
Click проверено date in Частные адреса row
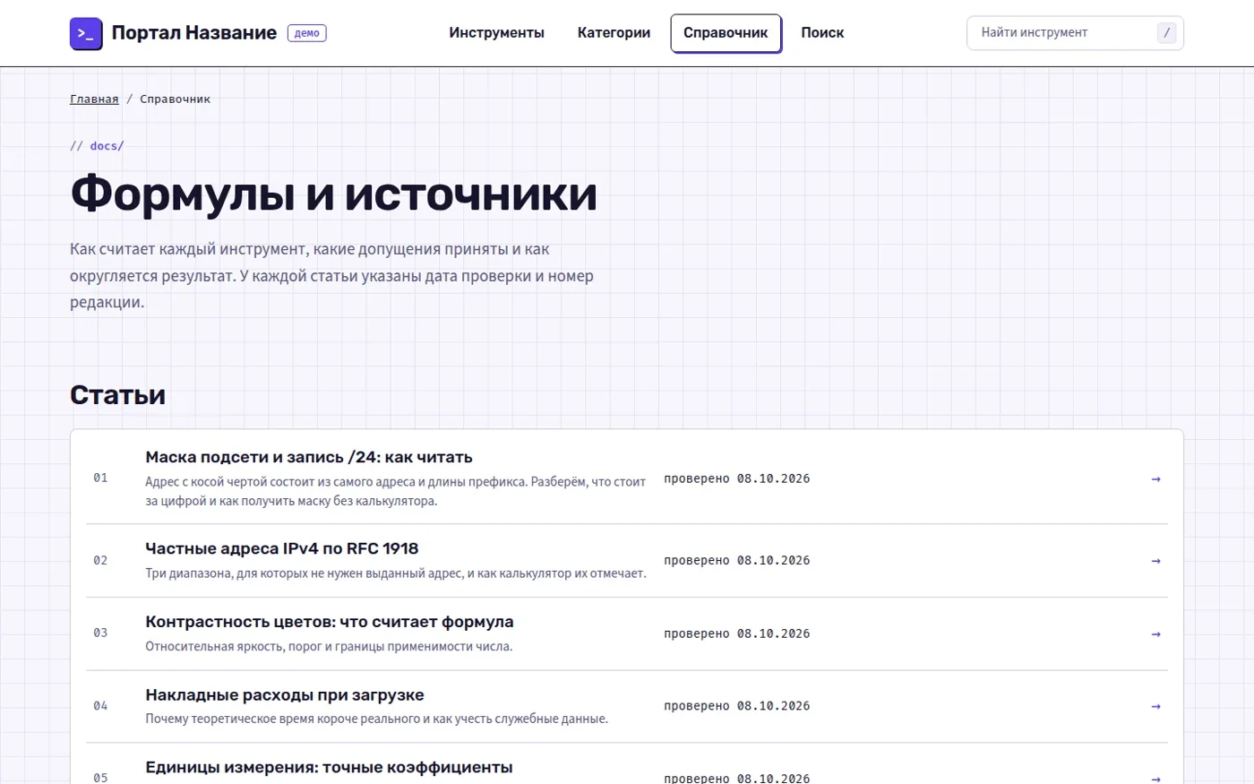(x=736, y=561)
